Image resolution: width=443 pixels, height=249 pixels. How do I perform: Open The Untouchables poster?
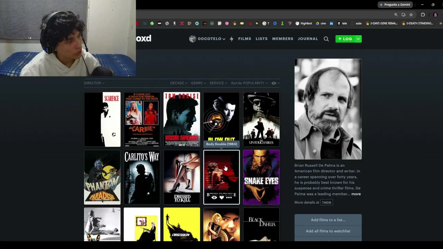pos(261,119)
